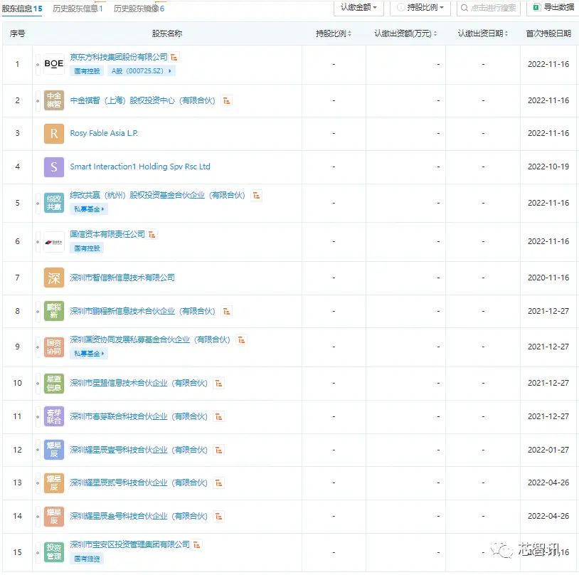
Task: Click the 国资协同 logo tile
Action: coord(54,347)
